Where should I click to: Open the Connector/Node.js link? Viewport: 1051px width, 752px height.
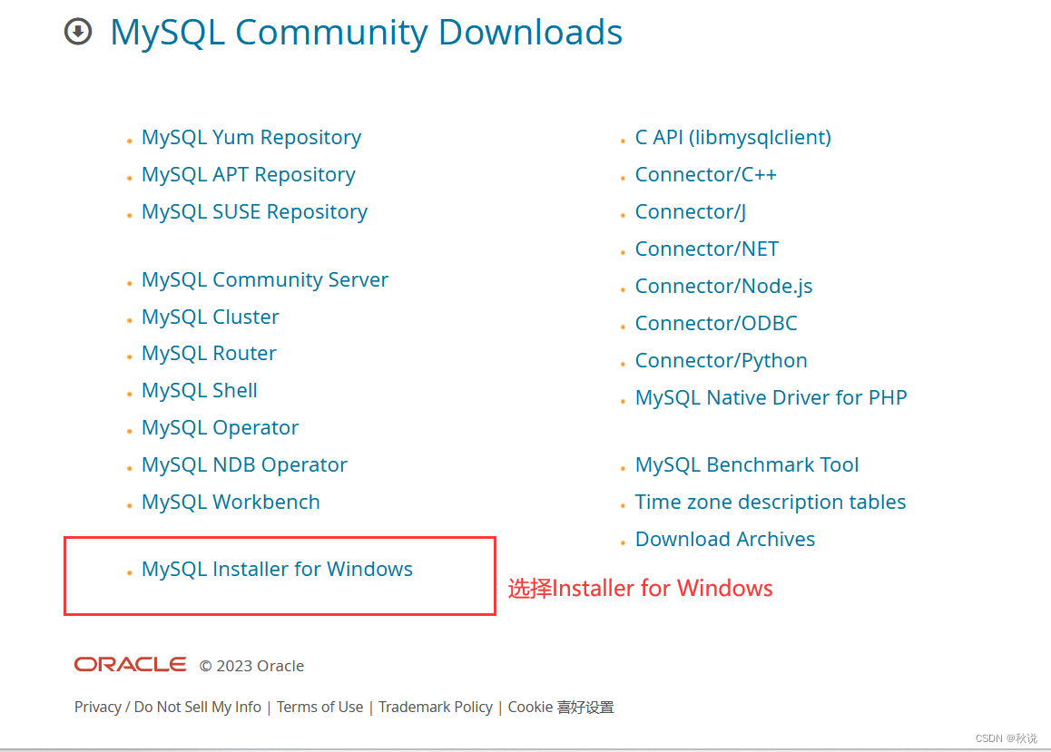[723, 287]
